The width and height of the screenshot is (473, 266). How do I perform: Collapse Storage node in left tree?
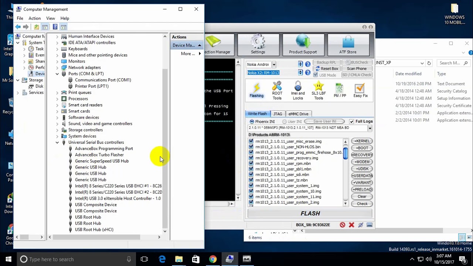(x=17, y=80)
